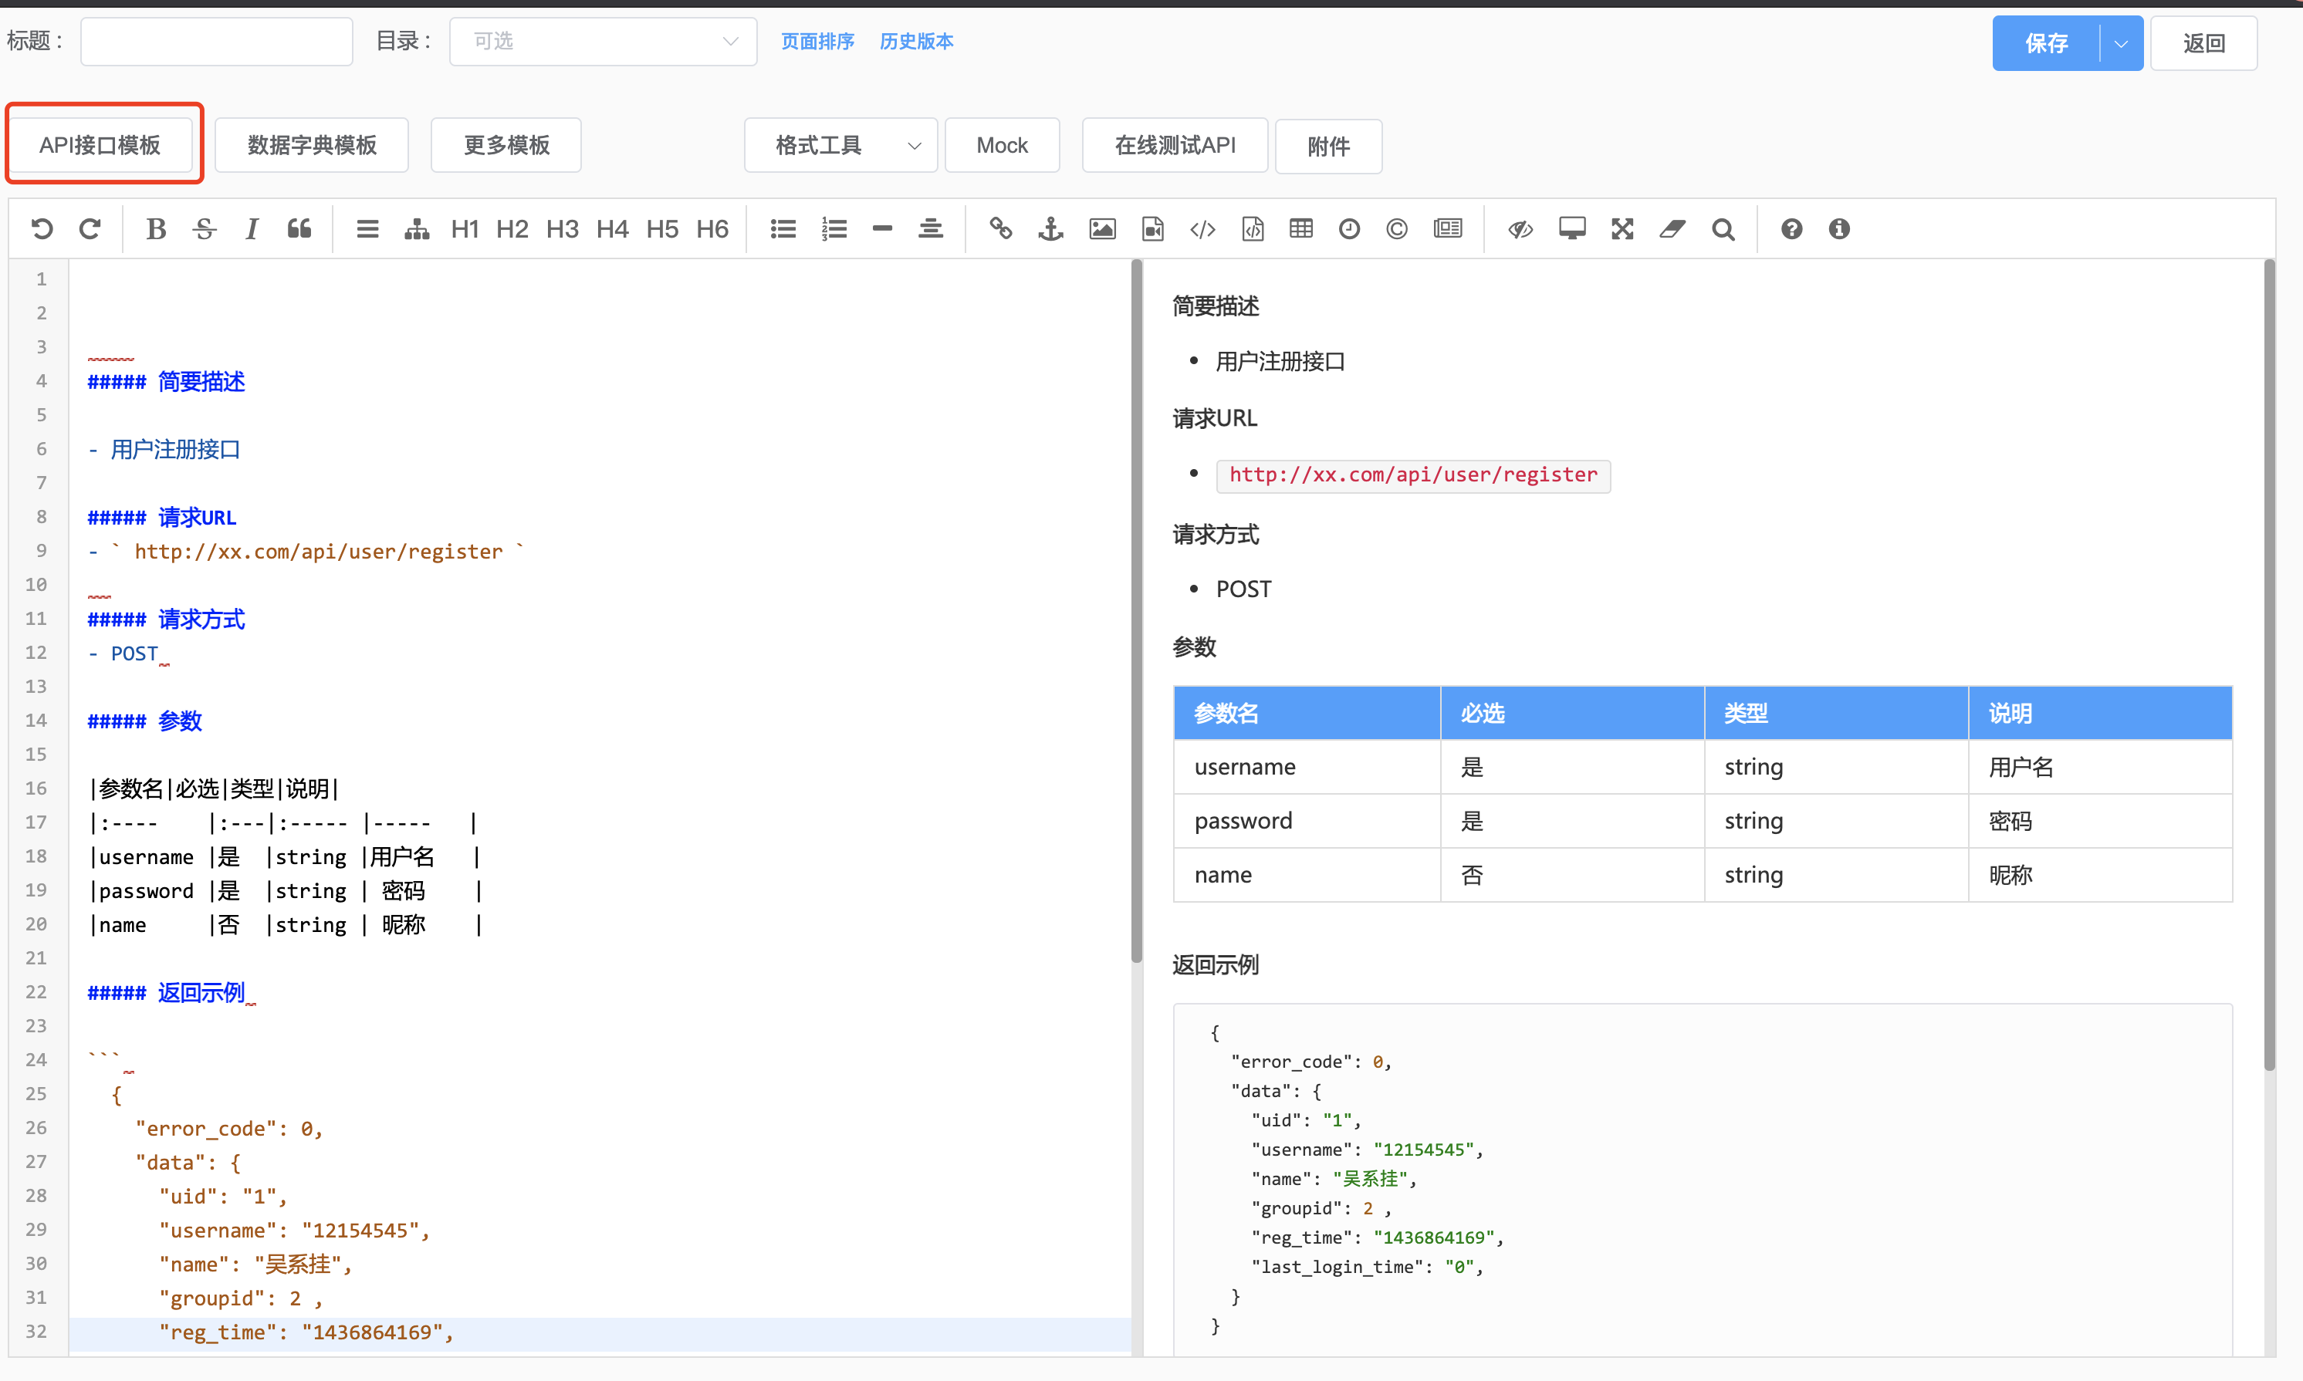2303x1381 pixels.
Task: Apply bold formatting with B icon
Action: point(155,229)
